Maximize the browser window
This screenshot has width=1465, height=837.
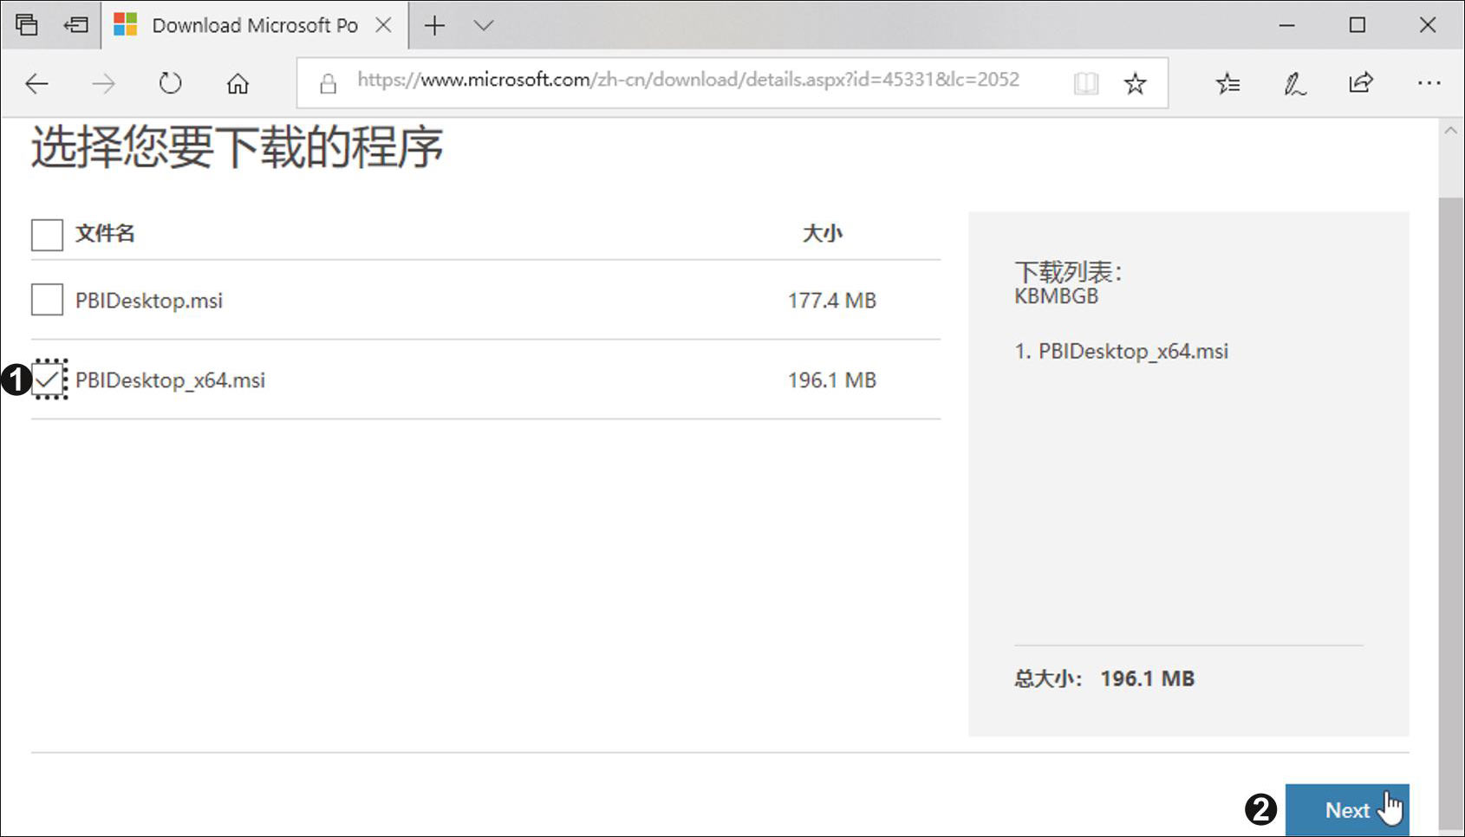(1358, 25)
